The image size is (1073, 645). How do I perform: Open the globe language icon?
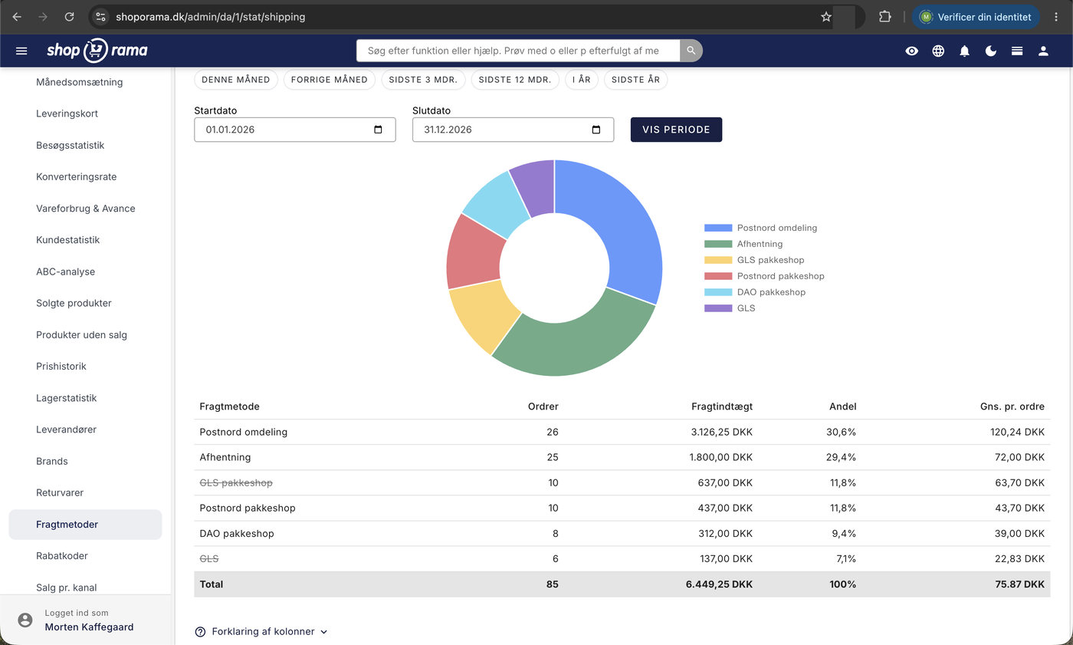(x=938, y=51)
